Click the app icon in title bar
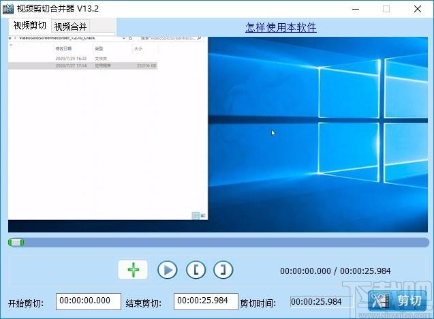Screen dimensions: 434x319 click(8, 9)
